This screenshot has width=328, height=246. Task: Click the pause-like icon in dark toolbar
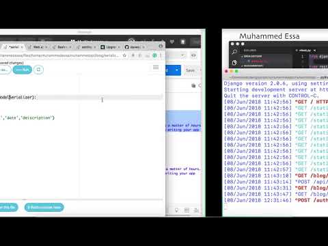pyautogui.click(x=182, y=42)
